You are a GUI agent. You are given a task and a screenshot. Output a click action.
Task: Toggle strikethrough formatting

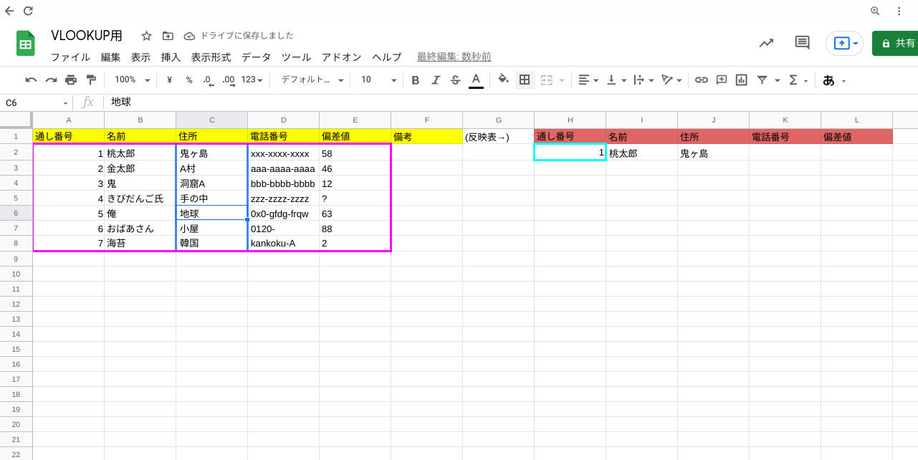tap(456, 80)
